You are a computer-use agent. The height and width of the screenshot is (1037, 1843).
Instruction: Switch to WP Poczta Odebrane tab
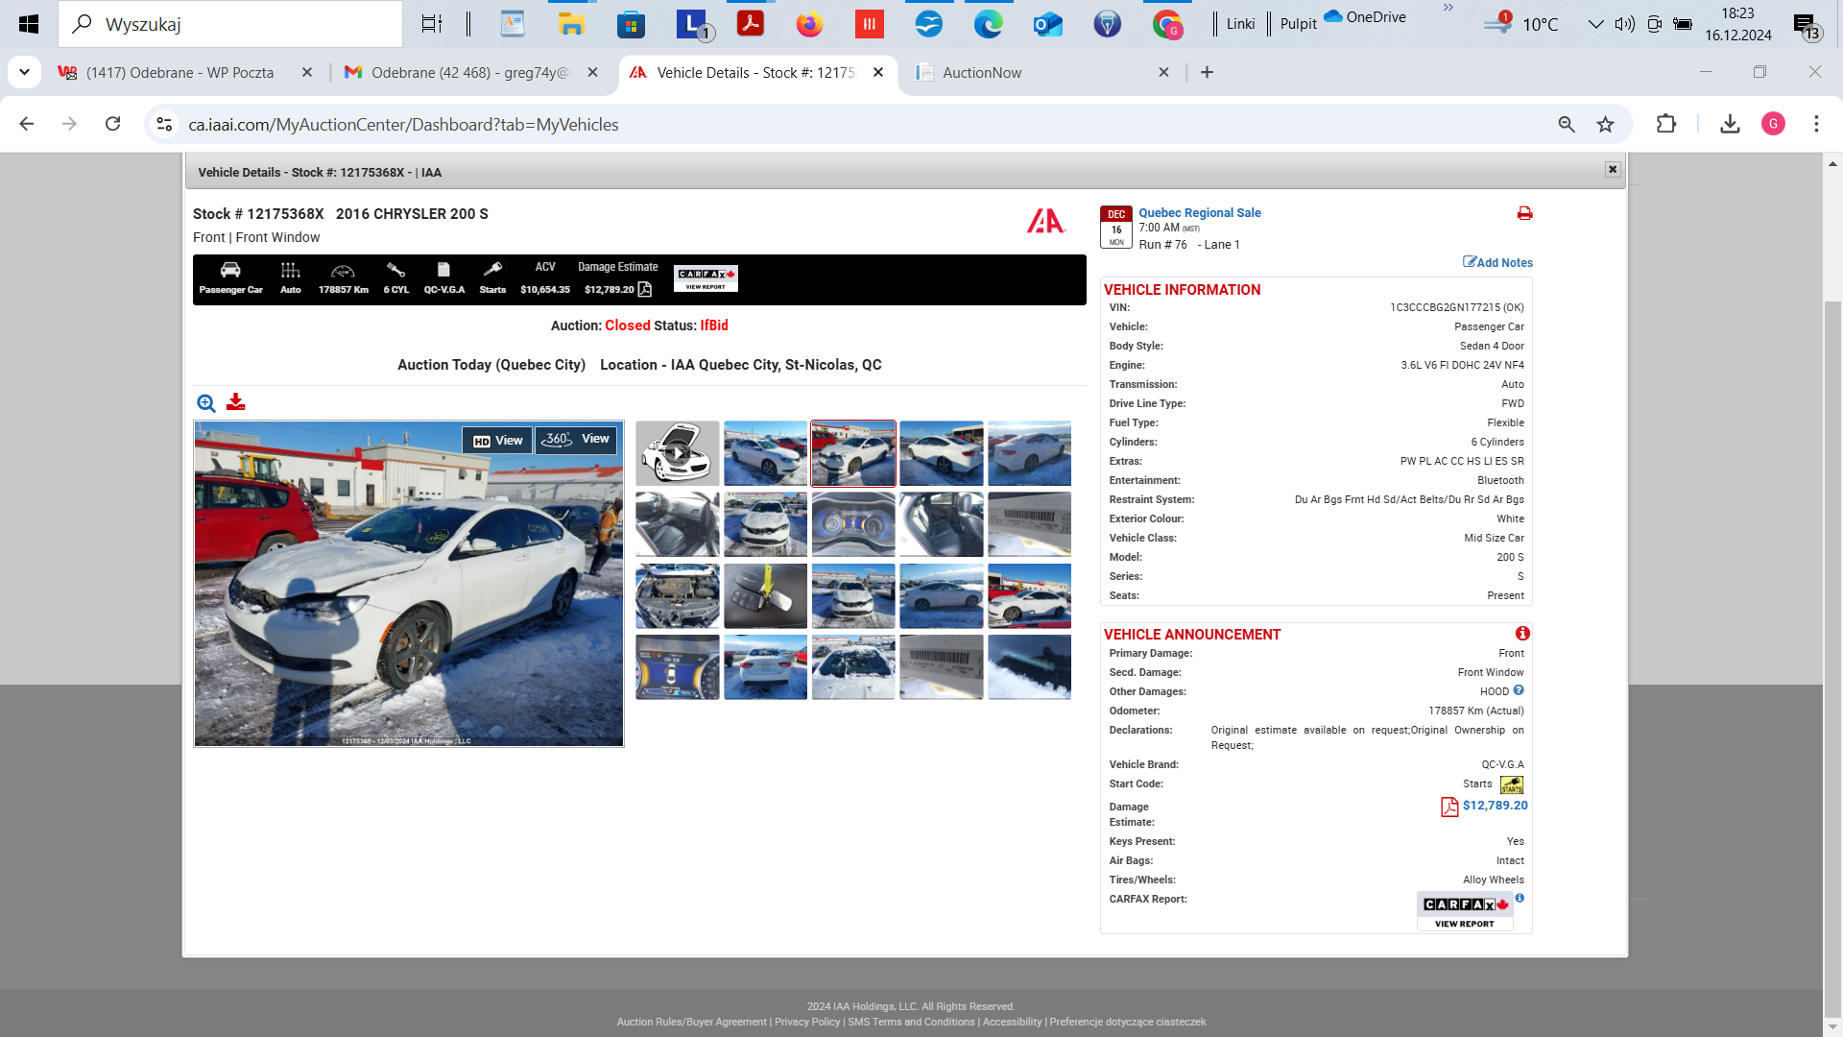coord(180,73)
